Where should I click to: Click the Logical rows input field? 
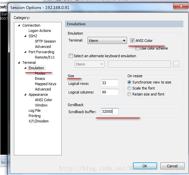point(109,83)
